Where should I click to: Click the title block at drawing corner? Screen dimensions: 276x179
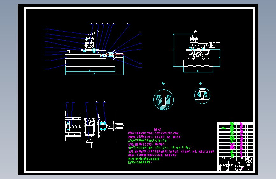(x=236, y=166)
